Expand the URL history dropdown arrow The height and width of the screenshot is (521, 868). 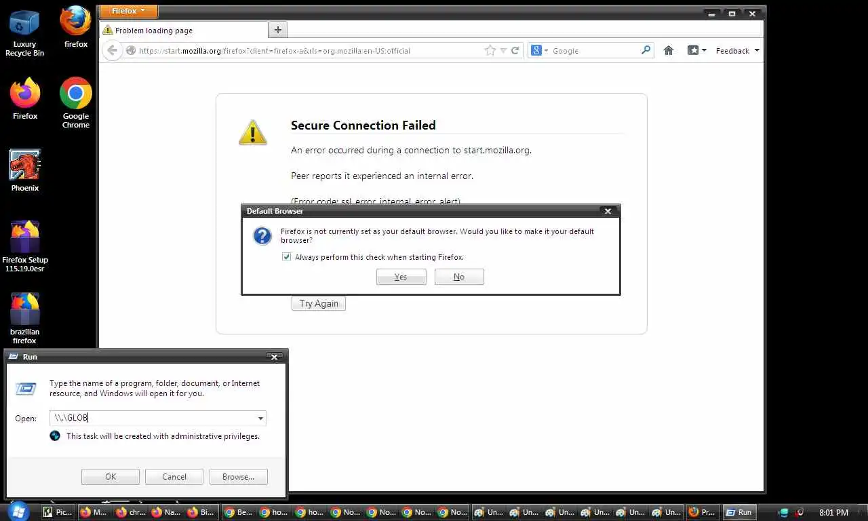coord(503,50)
